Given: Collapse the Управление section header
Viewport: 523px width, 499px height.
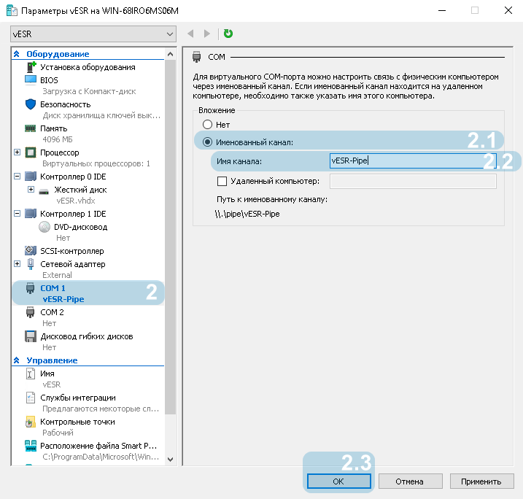Looking at the screenshot, I should coord(17,360).
